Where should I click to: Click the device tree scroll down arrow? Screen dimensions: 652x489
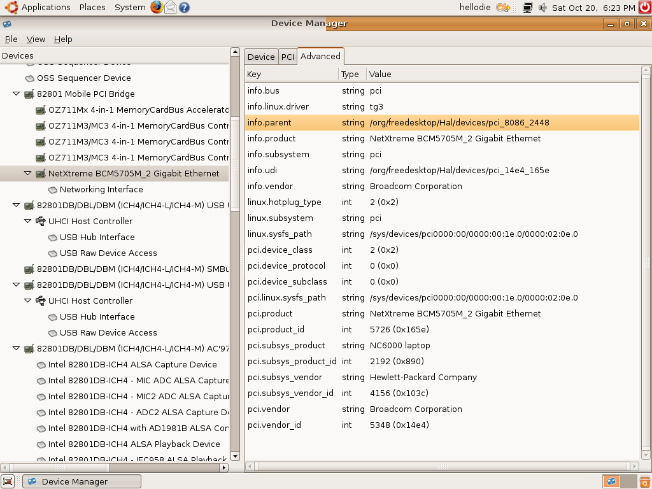pyautogui.click(x=234, y=456)
